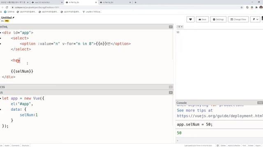Image resolution: width=263 pixels, height=147 pixels.
Task: Click the open-in-new-window icon in footer
Action: click(x=217, y=145)
